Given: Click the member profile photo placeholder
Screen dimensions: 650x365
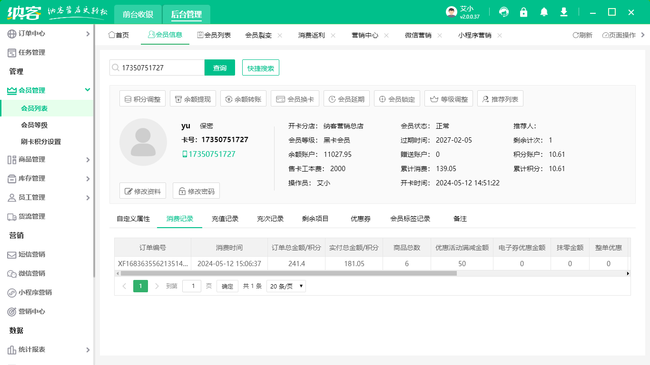Looking at the screenshot, I should (143, 142).
